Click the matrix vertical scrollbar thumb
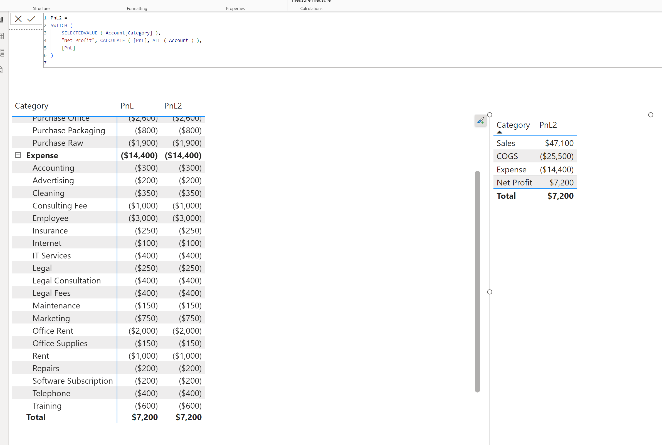 click(x=477, y=281)
